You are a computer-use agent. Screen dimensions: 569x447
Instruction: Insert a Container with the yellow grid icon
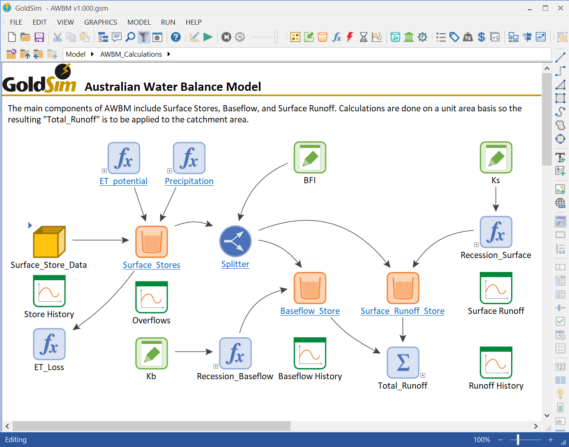295,37
